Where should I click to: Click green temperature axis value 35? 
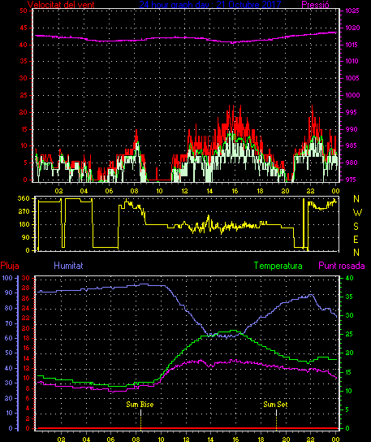tap(350, 297)
